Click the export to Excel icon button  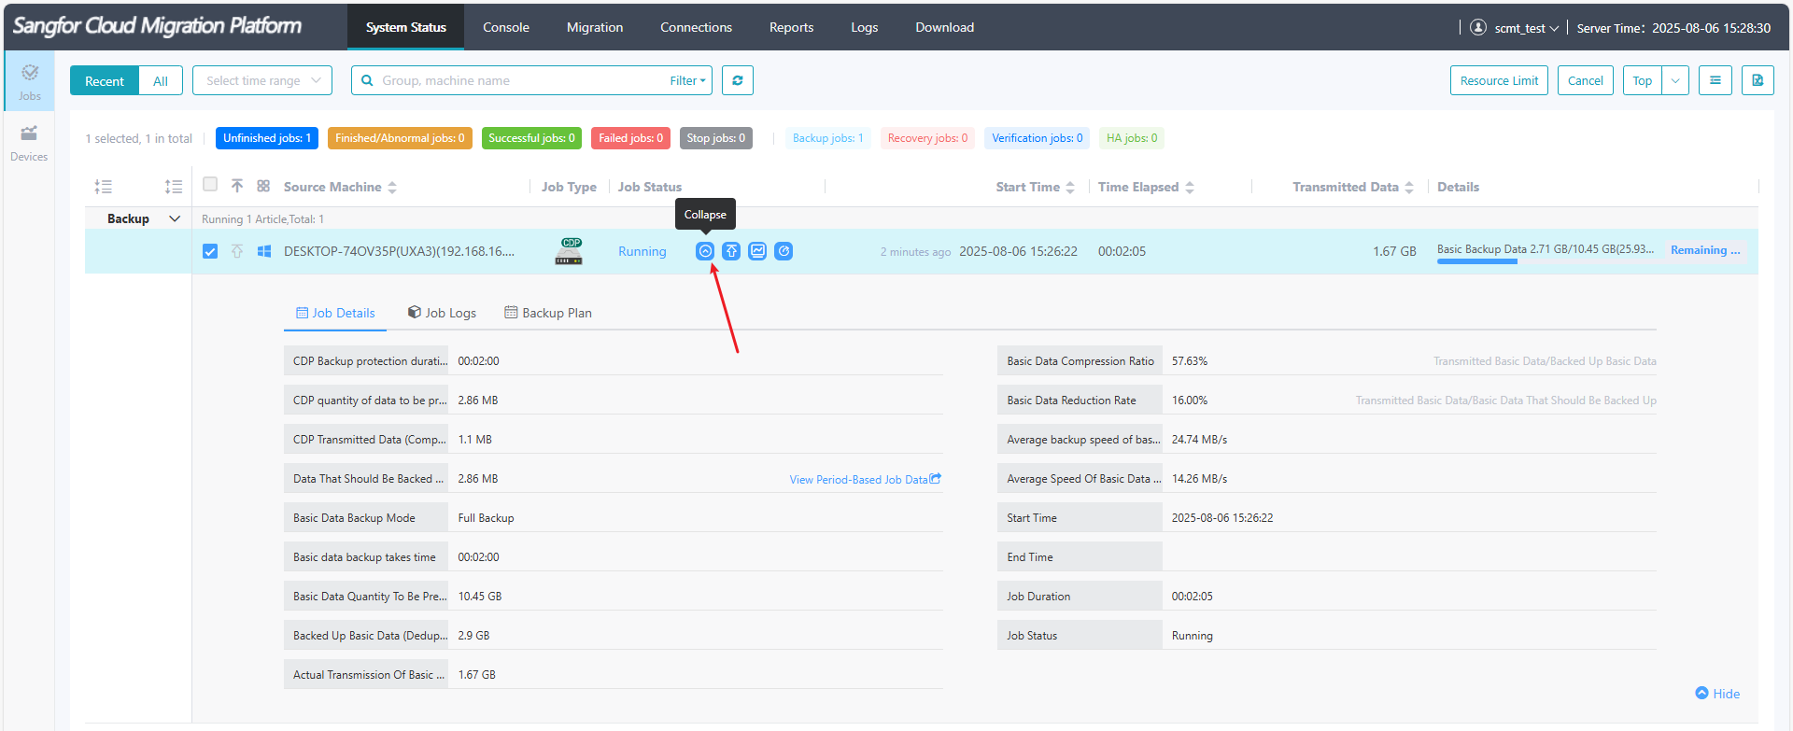(1758, 80)
